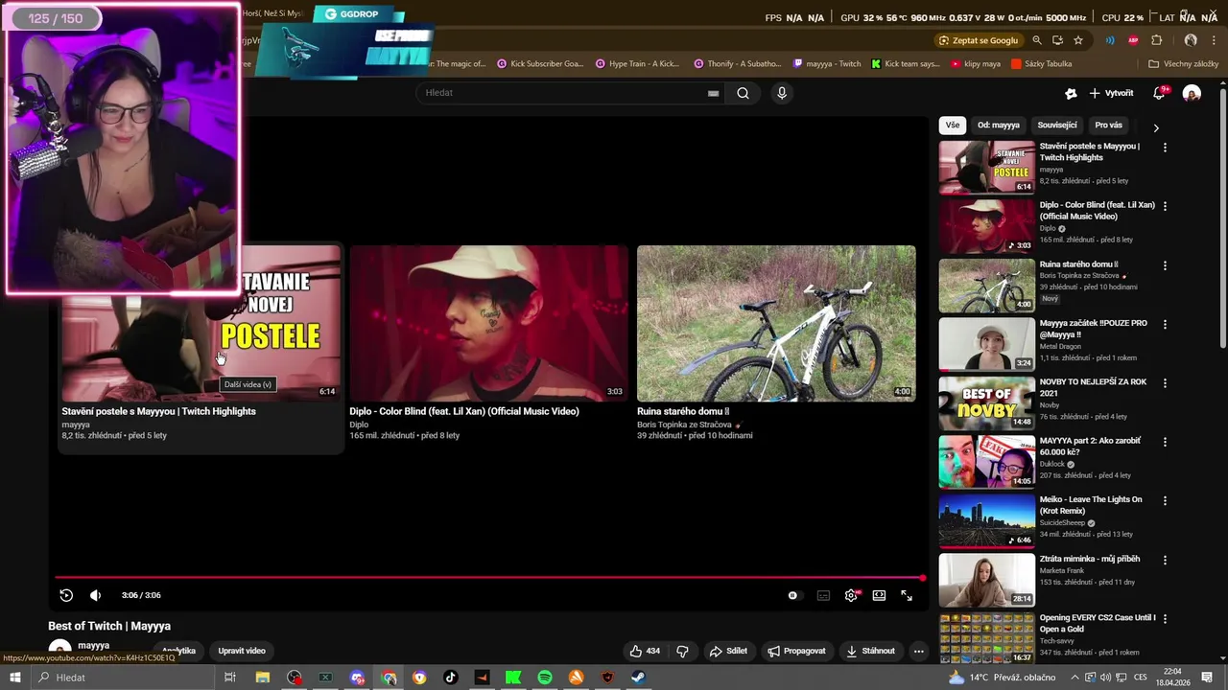Like the video with 434 likes
The image size is (1228, 690).
(x=645, y=651)
